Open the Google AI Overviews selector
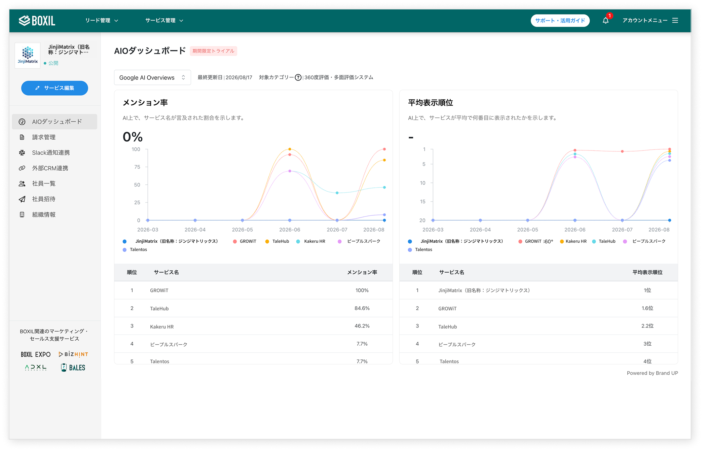The image size is (703, 451). point(152,78)
